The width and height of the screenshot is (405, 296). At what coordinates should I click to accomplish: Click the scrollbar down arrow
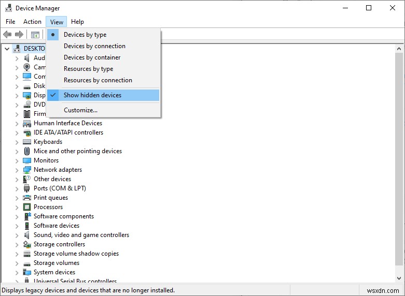[399, 278]
